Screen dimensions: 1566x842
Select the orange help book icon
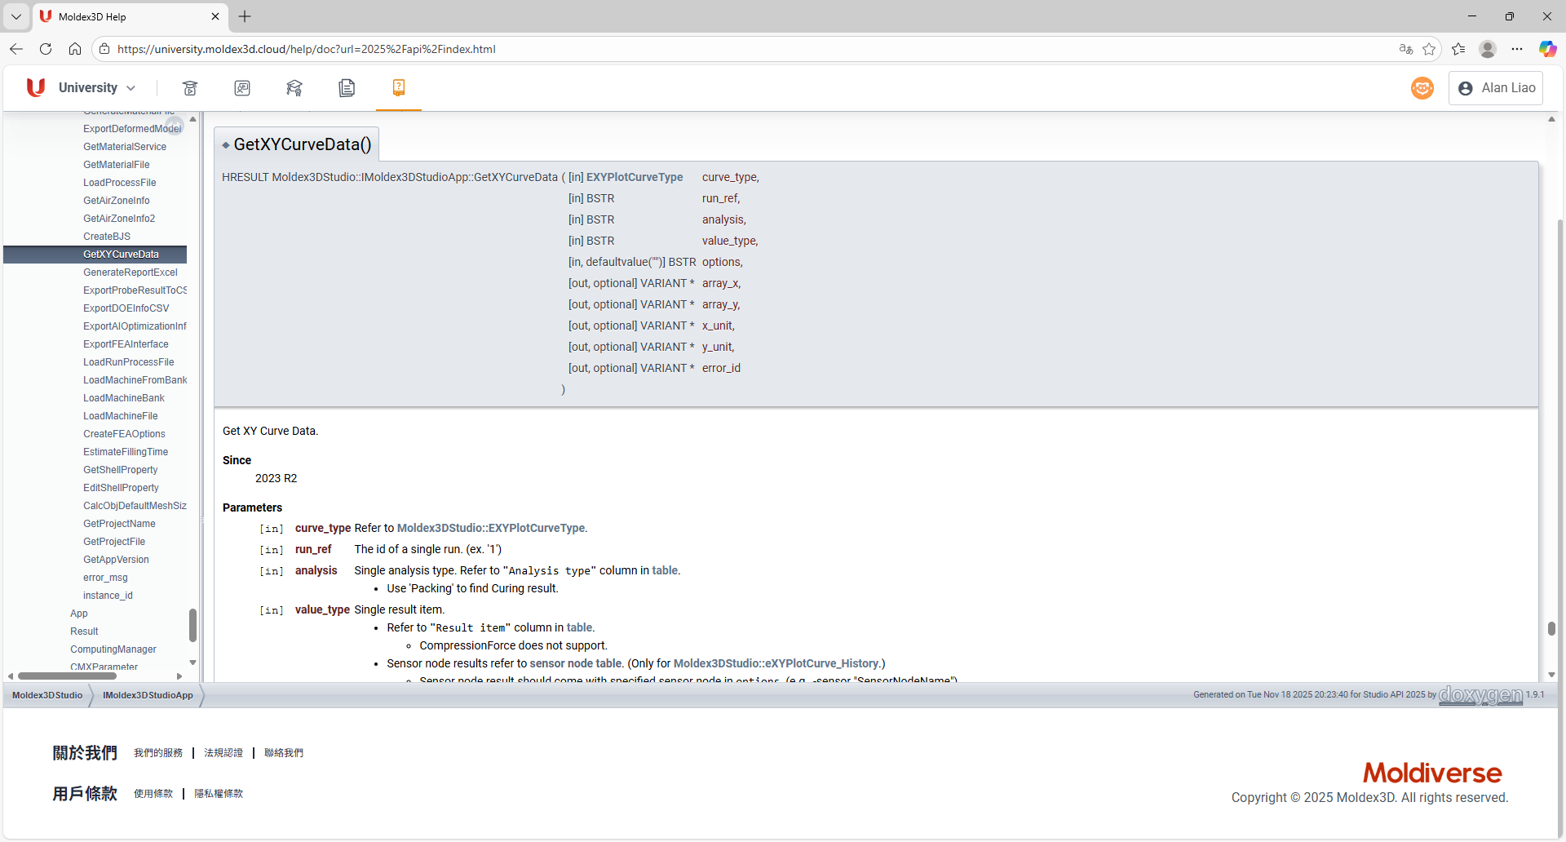click(x=399, y=88)
